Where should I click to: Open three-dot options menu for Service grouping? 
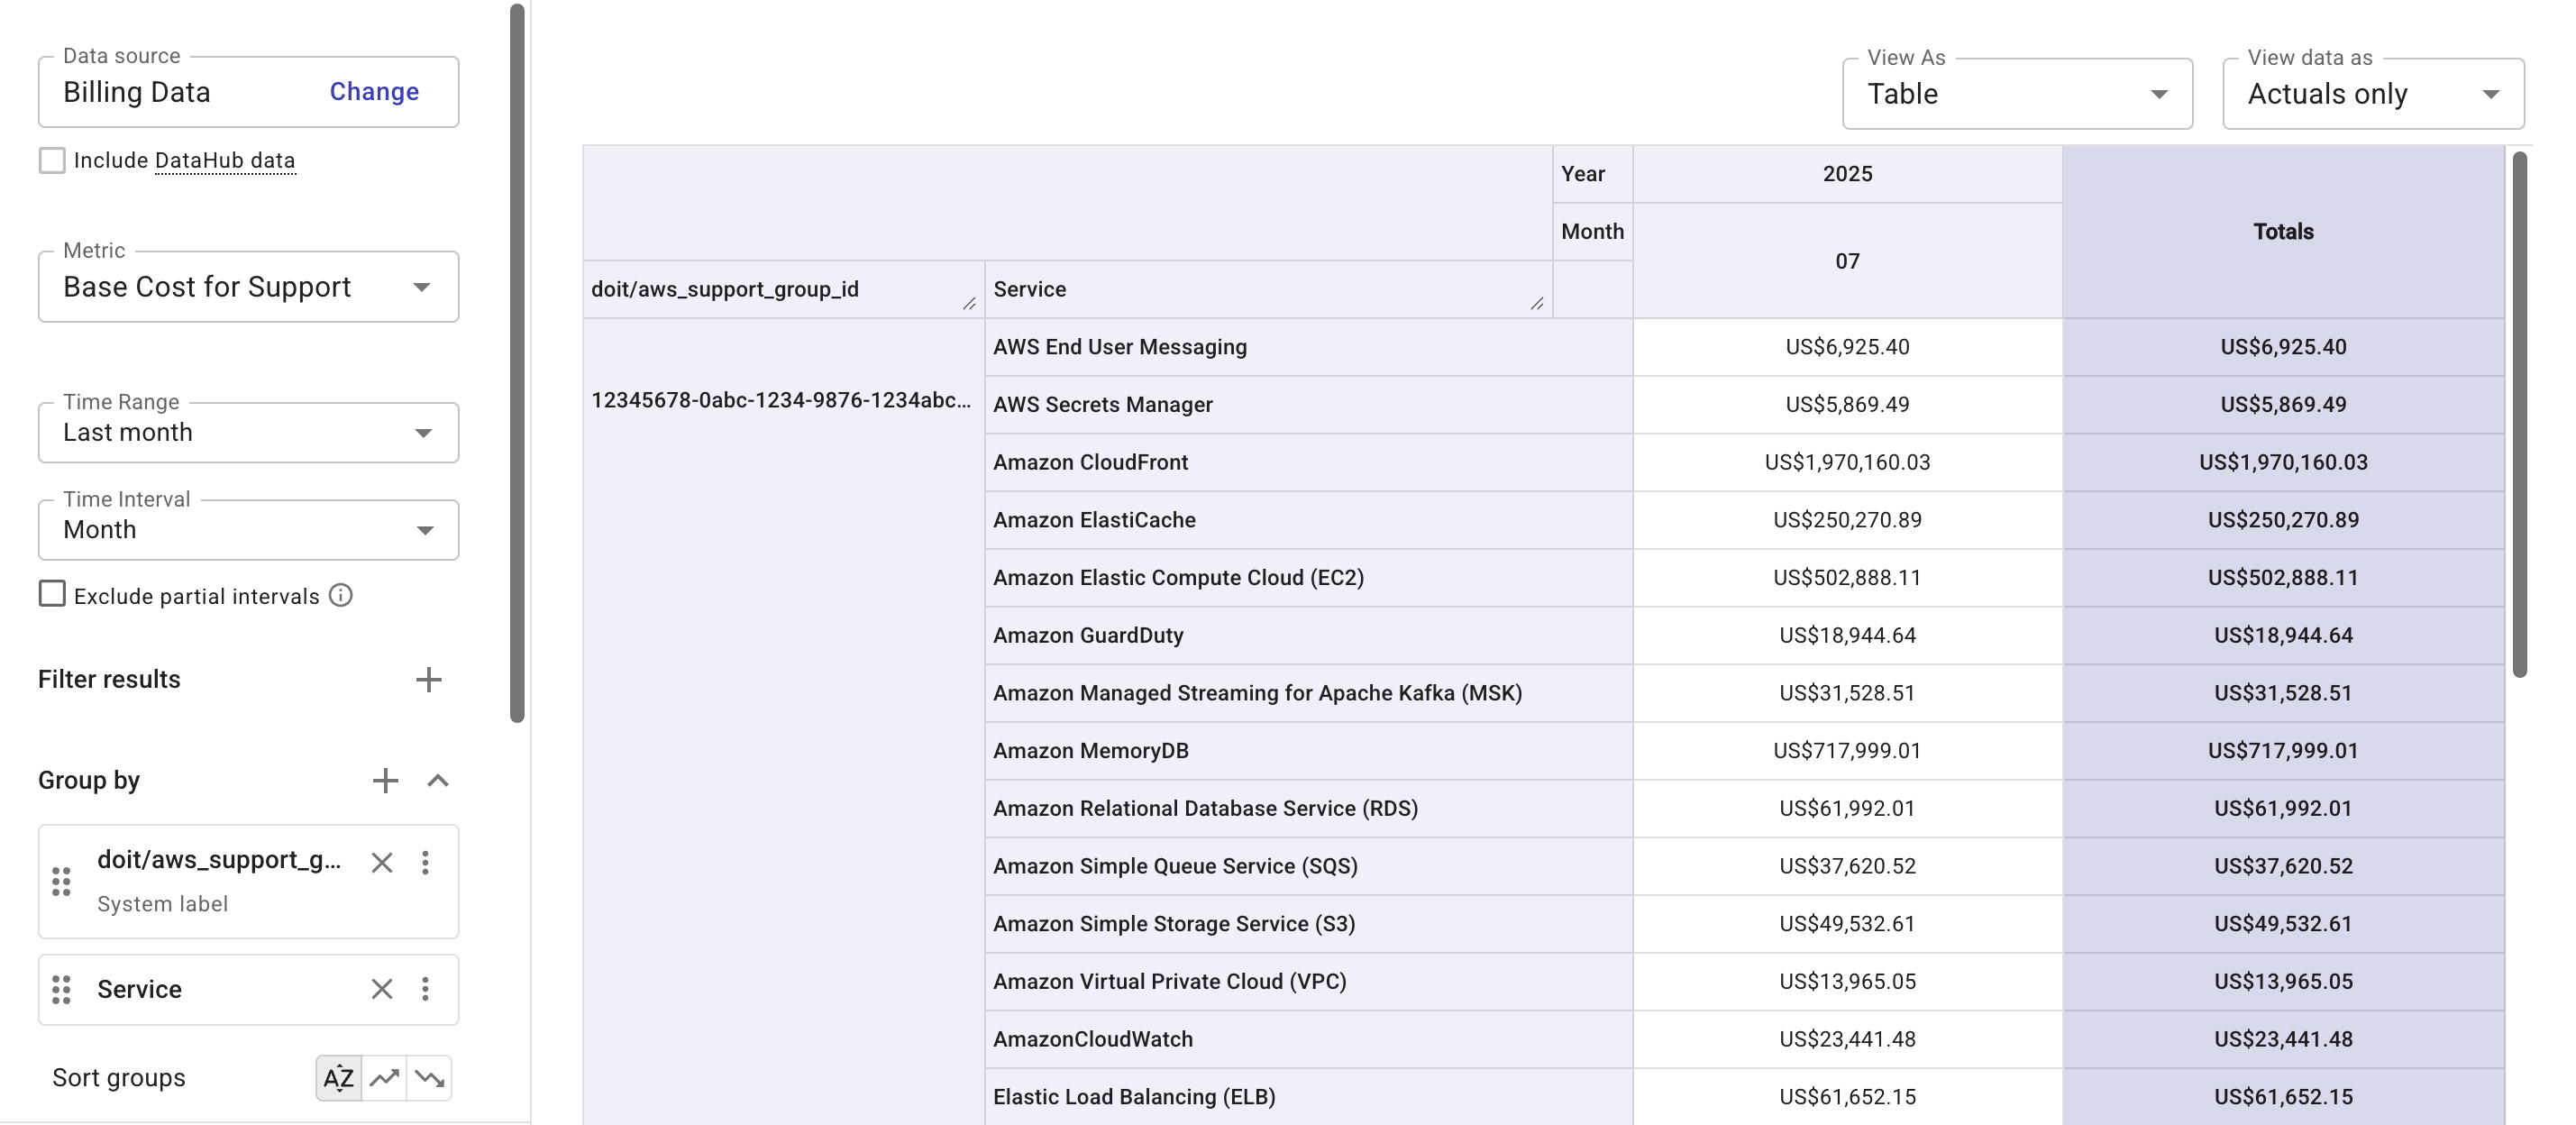(427, 989)
